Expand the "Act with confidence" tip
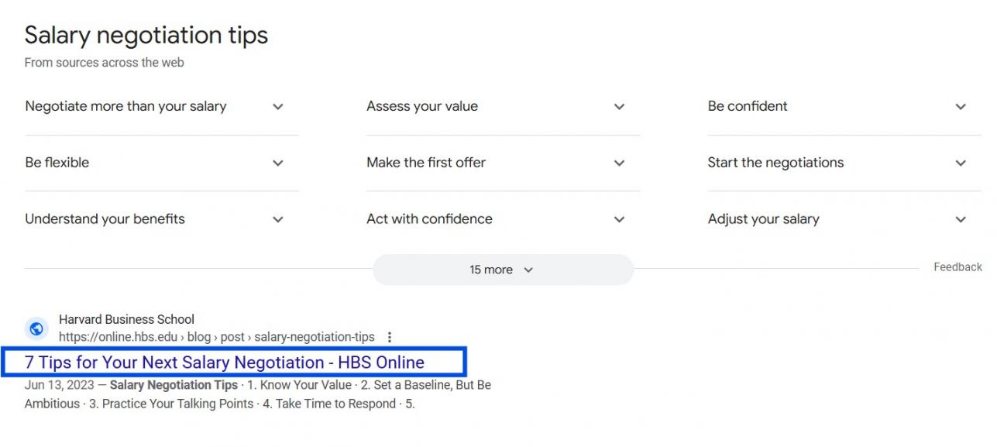This screenshot has height=447, width=997. [429, 219]
